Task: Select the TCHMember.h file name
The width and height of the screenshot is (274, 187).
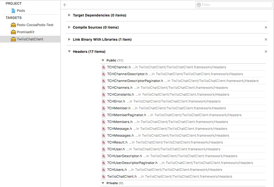Action: click(x=119, y=108)
